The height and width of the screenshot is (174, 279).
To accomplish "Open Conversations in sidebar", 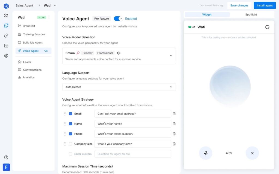I will coord(34,70).
